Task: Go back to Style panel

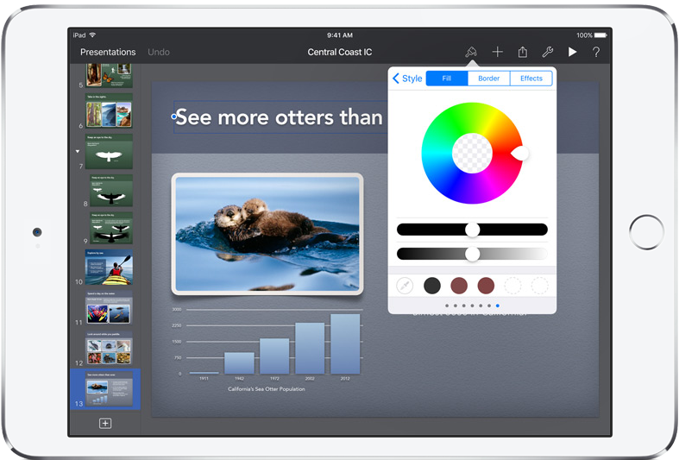Action: pyautogui.click(x=407, y=79)
